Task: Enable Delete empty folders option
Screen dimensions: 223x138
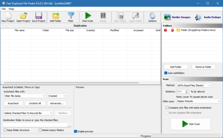Action: (40, 130)
